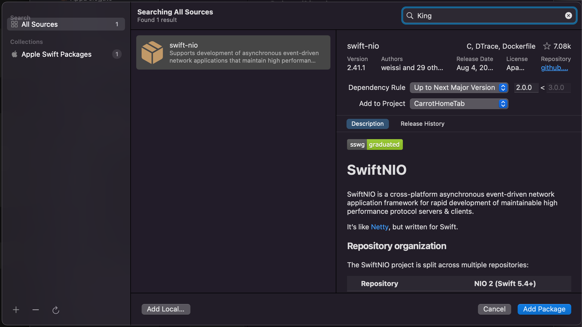Click the version value 2.41.1

tap(356, 68)
